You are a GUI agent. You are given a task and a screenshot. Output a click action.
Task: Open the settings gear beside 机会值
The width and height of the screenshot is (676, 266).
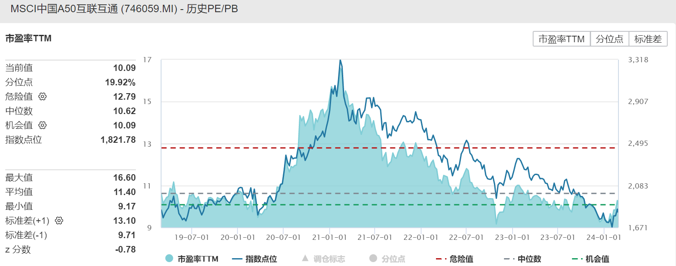click(42, 125)
